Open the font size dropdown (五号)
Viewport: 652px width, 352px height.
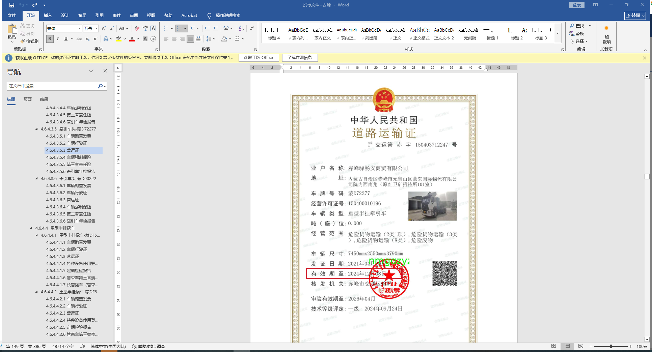click(x=96, y=29)
